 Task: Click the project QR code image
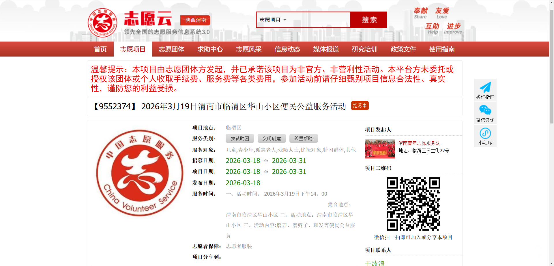point(413,204)
